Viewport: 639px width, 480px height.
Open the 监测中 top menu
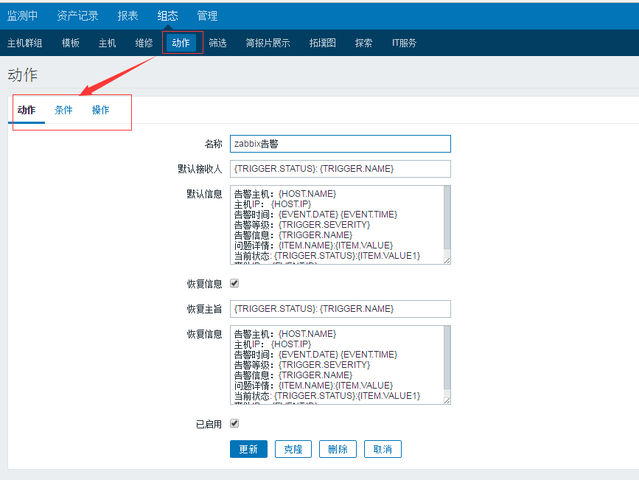22,15
